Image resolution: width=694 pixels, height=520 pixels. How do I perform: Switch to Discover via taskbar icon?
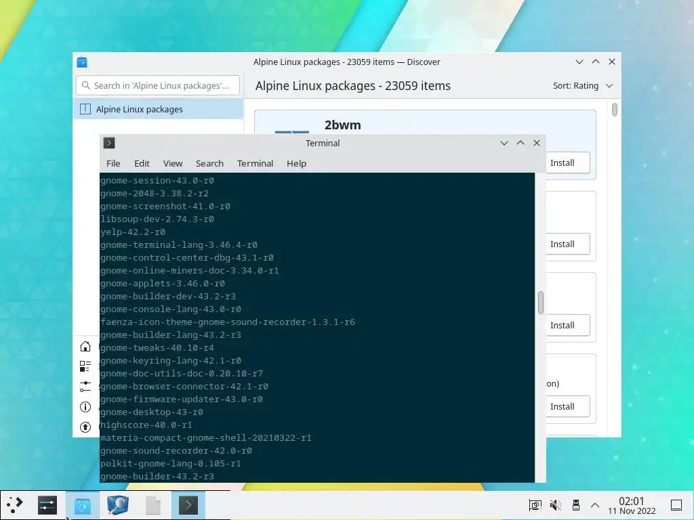pyautogui.click(x=82, y=505)
